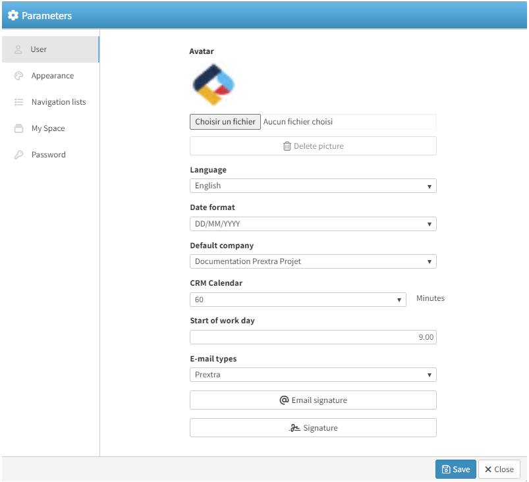This screenshot has width=529, height=482.
Task: Click the trash icon on Delete picture
Action: (x=287, y=146)
